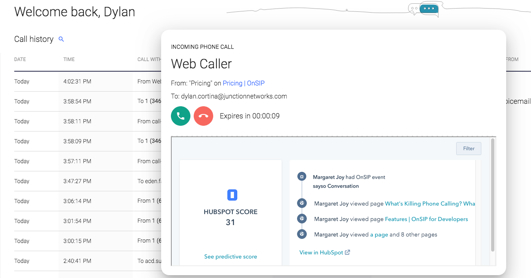Open the Pricing | OnSIP link
This screenshot has height=278, width=531.
click(x=244, y=83)
